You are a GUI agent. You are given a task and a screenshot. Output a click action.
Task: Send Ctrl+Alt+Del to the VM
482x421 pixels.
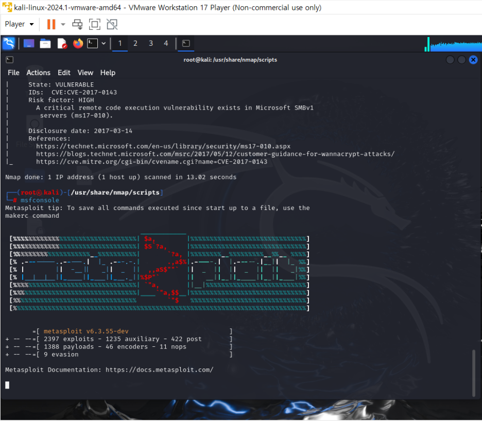[x=77, y=24]
